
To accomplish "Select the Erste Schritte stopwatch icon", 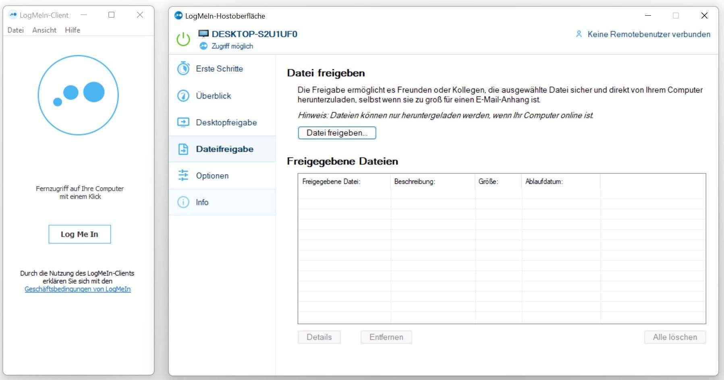I will click(184, 69).
